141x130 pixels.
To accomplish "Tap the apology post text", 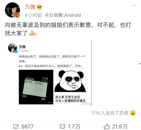I will click(68, 29).
